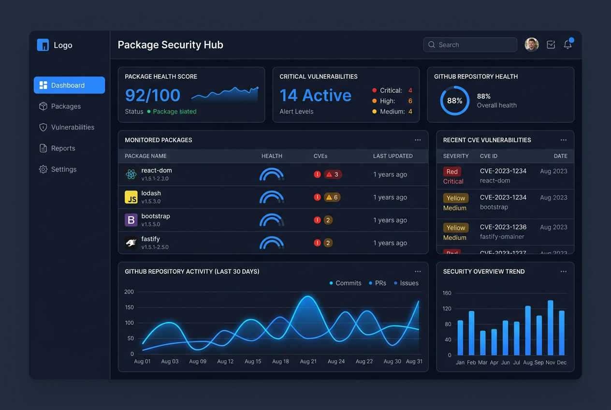This screenshot has width=611, height=410.
Task: Click the lodash package name
Action: point(151,193)
